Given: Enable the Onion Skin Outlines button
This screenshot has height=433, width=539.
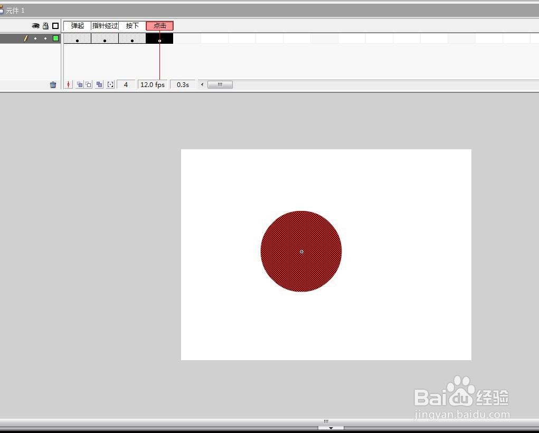Looking at the screenshot, I should tap(88, 84).
